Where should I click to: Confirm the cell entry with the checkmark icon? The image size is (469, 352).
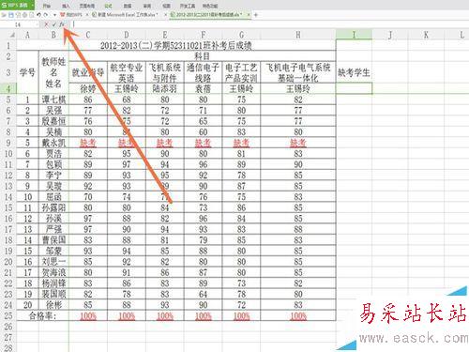tap(53, 24)
